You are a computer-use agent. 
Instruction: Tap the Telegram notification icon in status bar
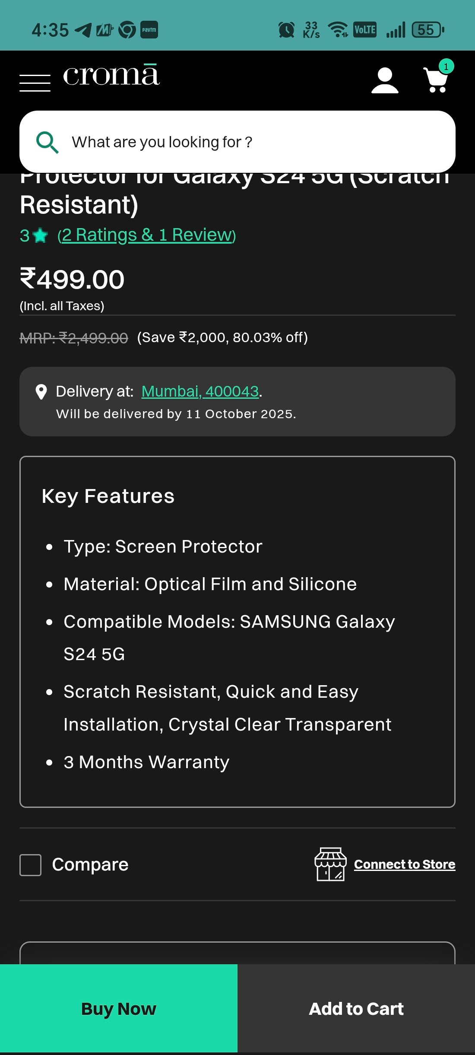coord(83,30)
